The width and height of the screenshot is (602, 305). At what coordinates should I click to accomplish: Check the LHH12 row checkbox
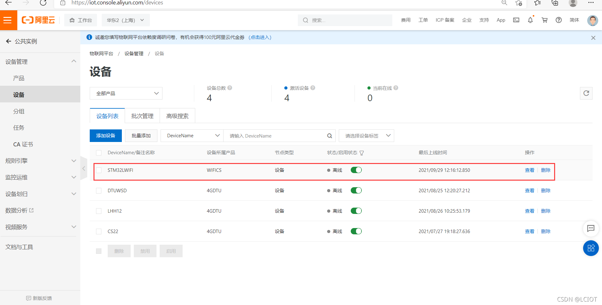99,211
